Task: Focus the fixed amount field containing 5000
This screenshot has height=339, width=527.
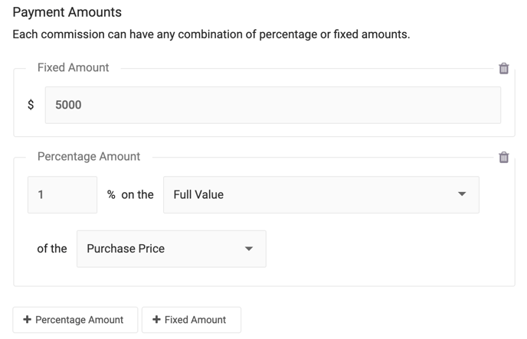Action: tap(272, 105)
